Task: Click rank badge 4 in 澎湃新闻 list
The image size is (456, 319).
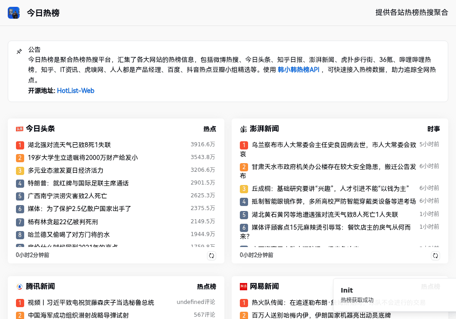Action: click(244, 201)
